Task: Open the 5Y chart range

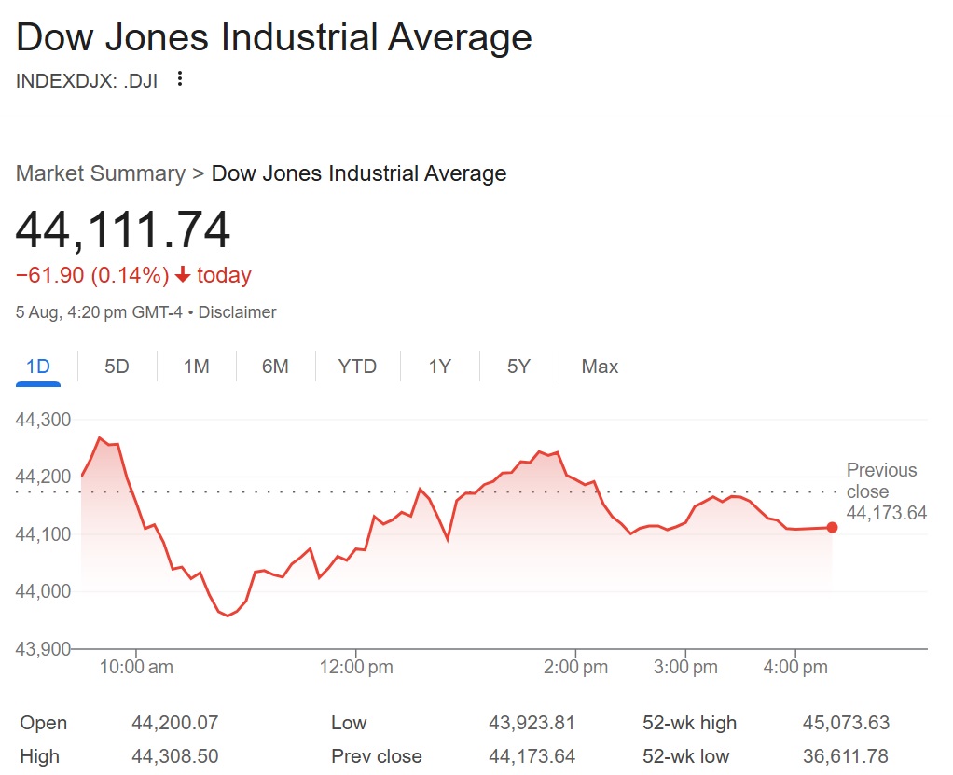Action: [x=518, y=367]
